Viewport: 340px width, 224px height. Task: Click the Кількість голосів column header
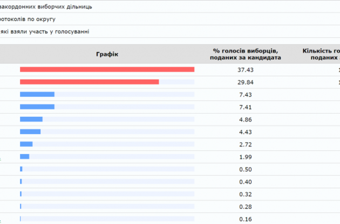[x=322, y=54]
